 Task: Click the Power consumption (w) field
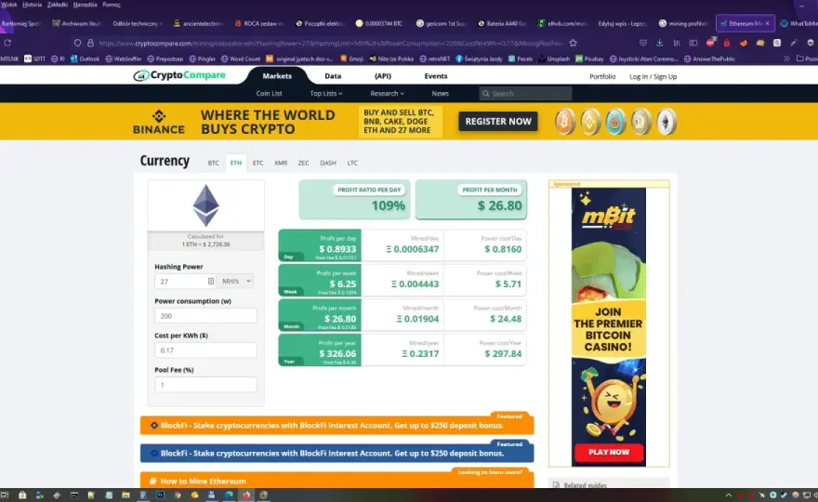coord(205,316)
